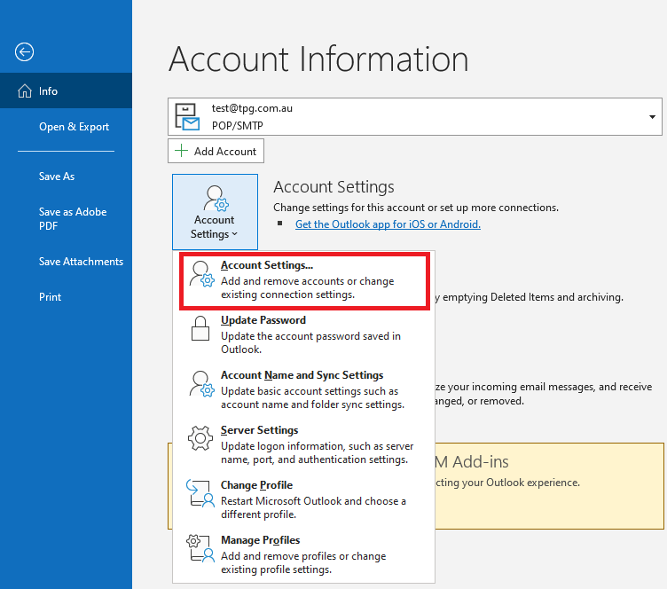Choose Account Name and Sync Settings

click(303, 389)
